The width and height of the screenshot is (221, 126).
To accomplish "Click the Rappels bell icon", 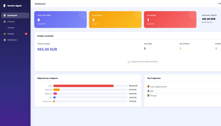I will click(x=5, y=34).
